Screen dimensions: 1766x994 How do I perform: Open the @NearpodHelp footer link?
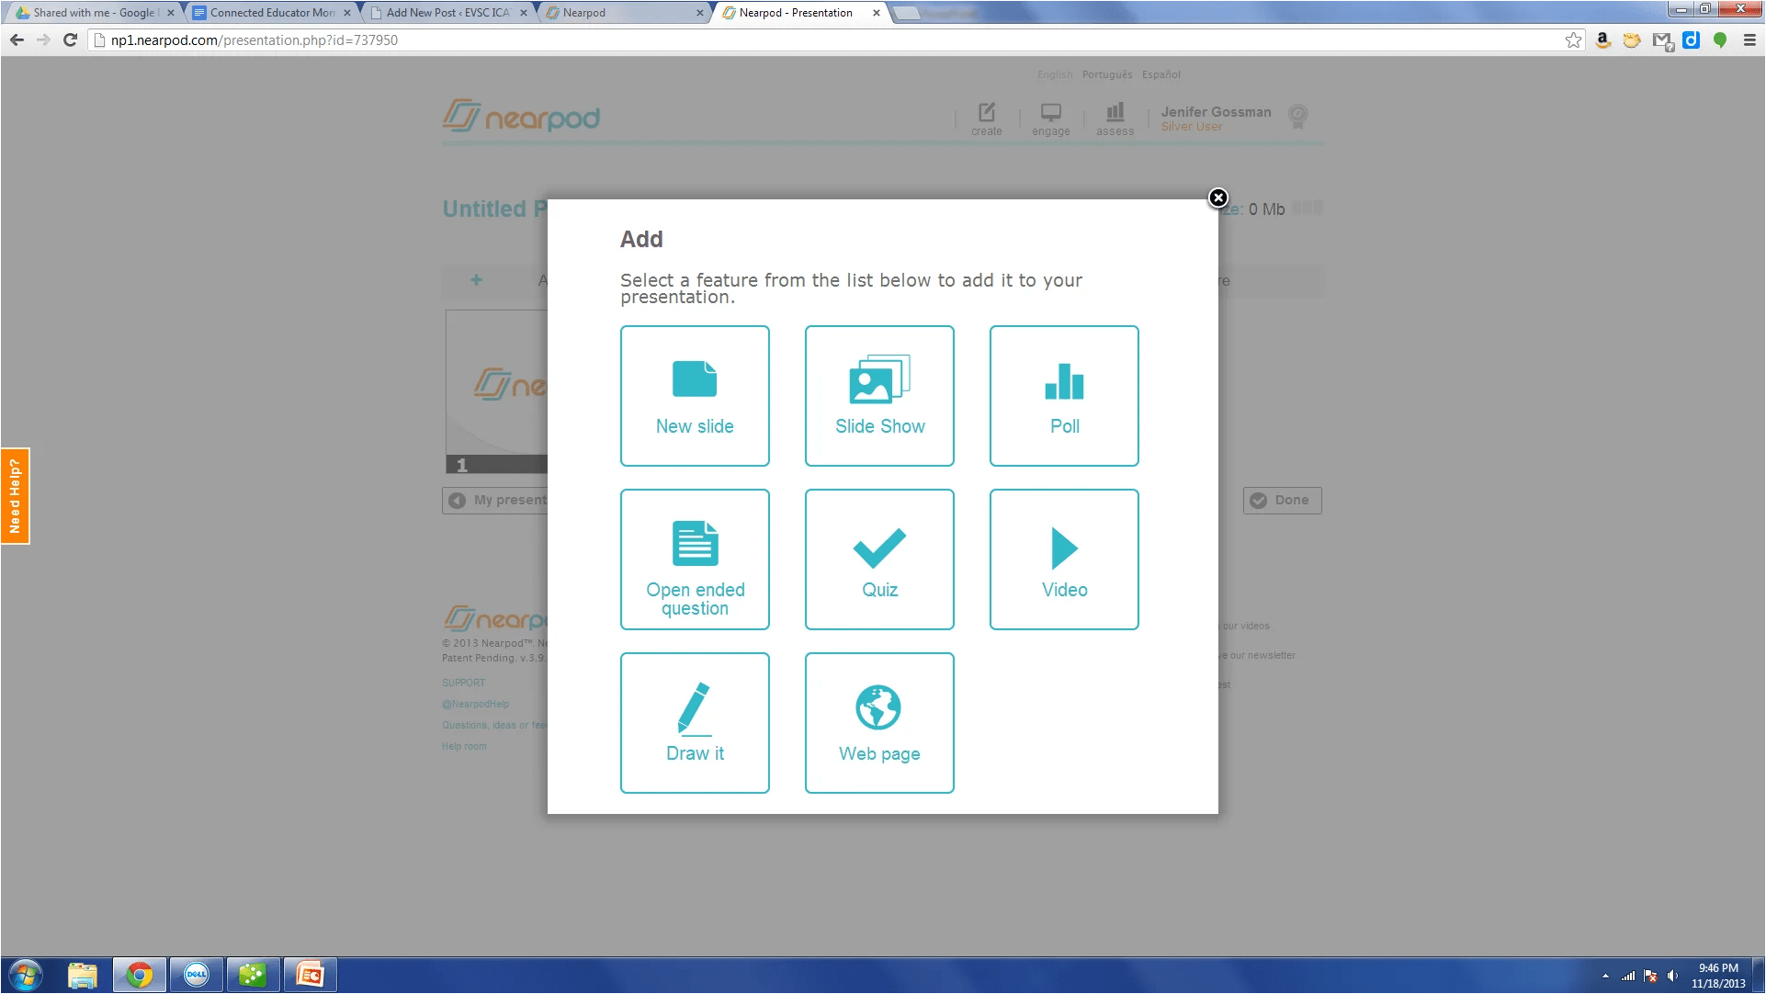click(x=475, y=704)
